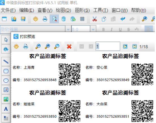The width and height of the screenshot is (156, 123).
Task: Select the second picture tool icon
Action: (x=6, y=99)
